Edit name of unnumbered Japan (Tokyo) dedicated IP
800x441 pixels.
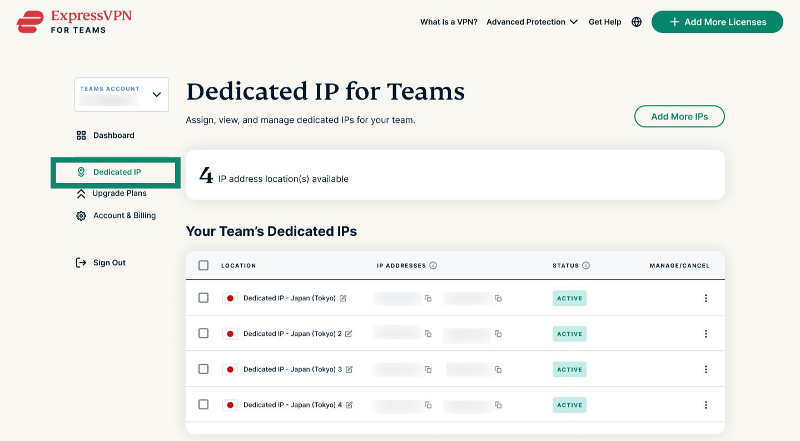[x=343, y=298]
